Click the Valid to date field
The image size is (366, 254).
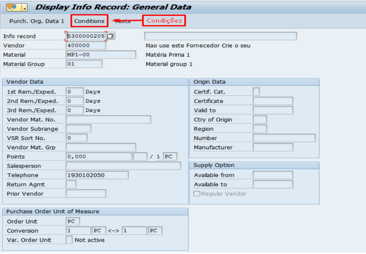click(x=273, y=110)
